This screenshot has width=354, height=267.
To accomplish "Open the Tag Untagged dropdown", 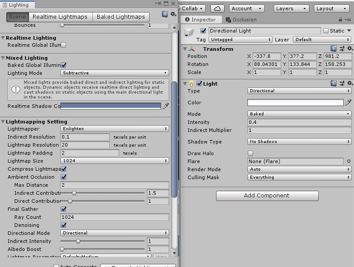I will click(x=241, y=40).
